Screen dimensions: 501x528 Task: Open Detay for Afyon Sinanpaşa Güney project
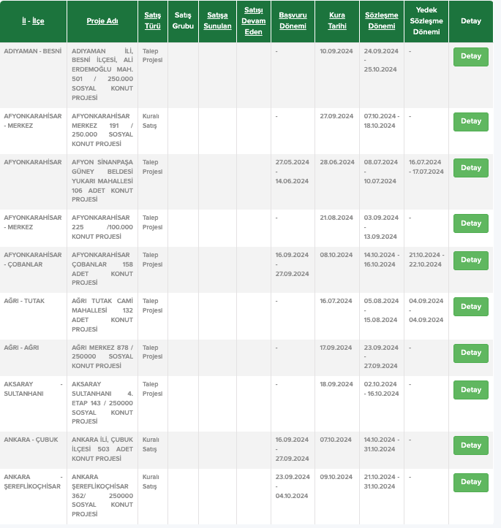[471, 168]
